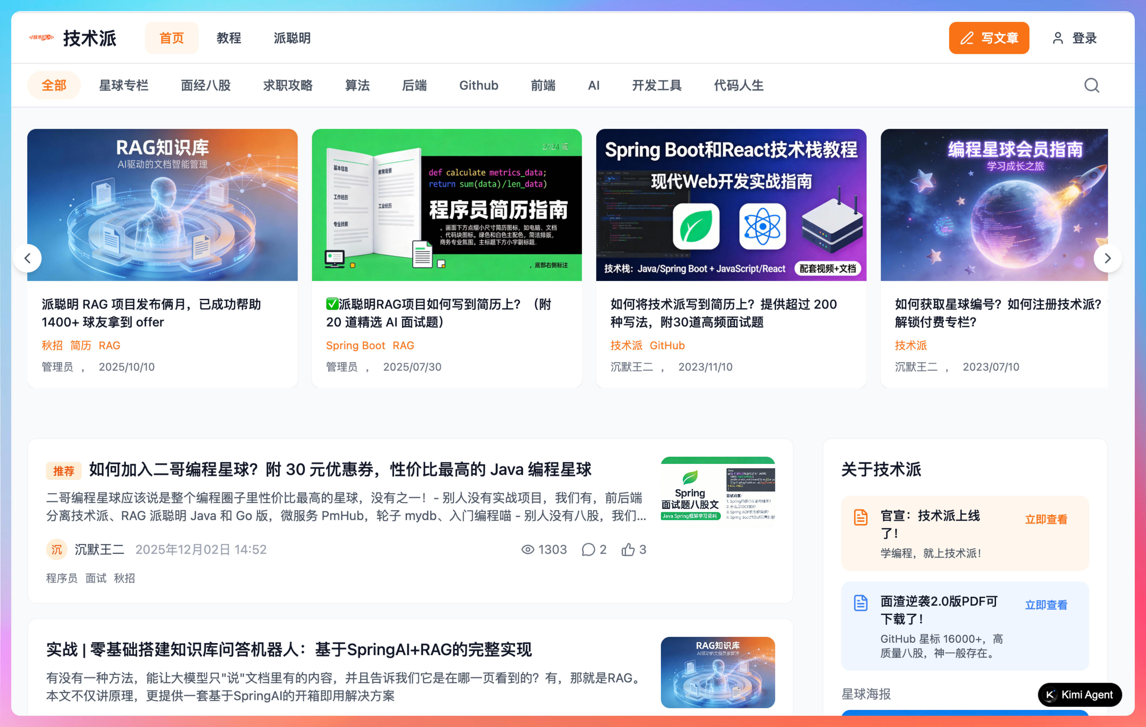Click document icon beside 官宣：技术派上线了
This screenshot has width=1146, height=727.
(x=860, y=517)
